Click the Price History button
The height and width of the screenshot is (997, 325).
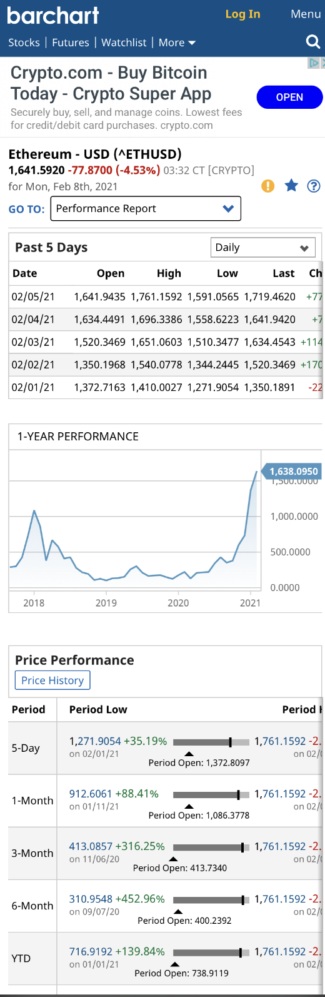[x=52, y=681]
